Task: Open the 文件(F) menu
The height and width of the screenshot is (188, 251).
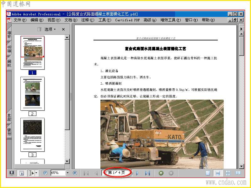Action: 20,20
